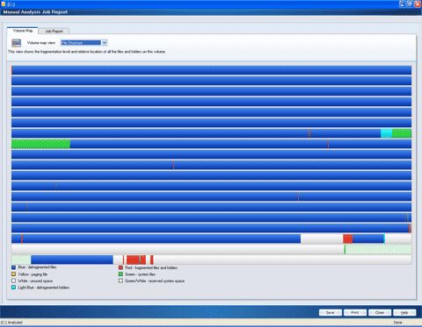Click the Print button

pos(355,312)
